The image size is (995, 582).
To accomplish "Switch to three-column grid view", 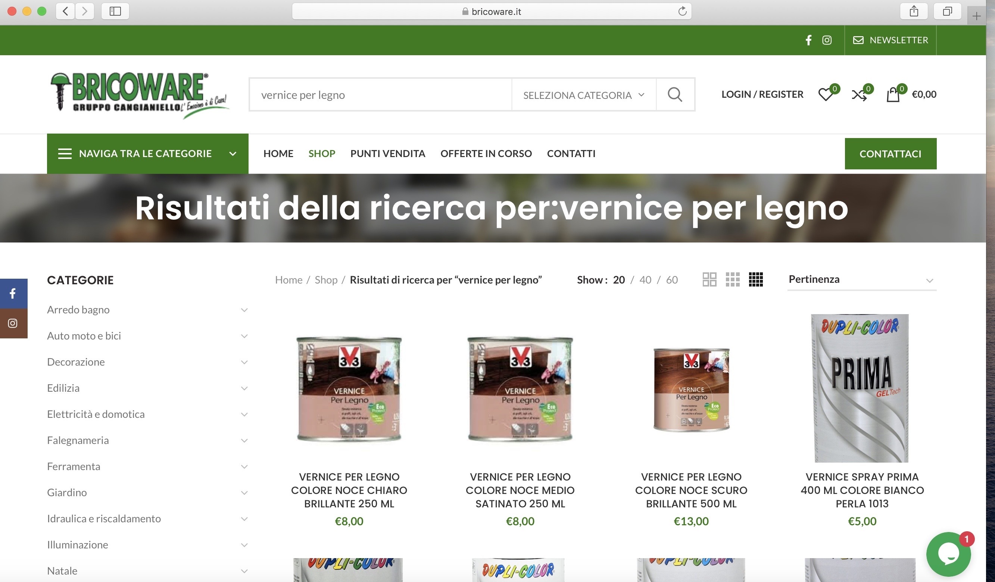I will coord(732,280).
